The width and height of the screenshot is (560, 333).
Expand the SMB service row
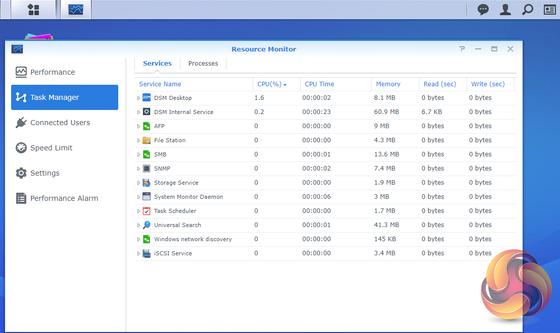click(x=138, y=155)
